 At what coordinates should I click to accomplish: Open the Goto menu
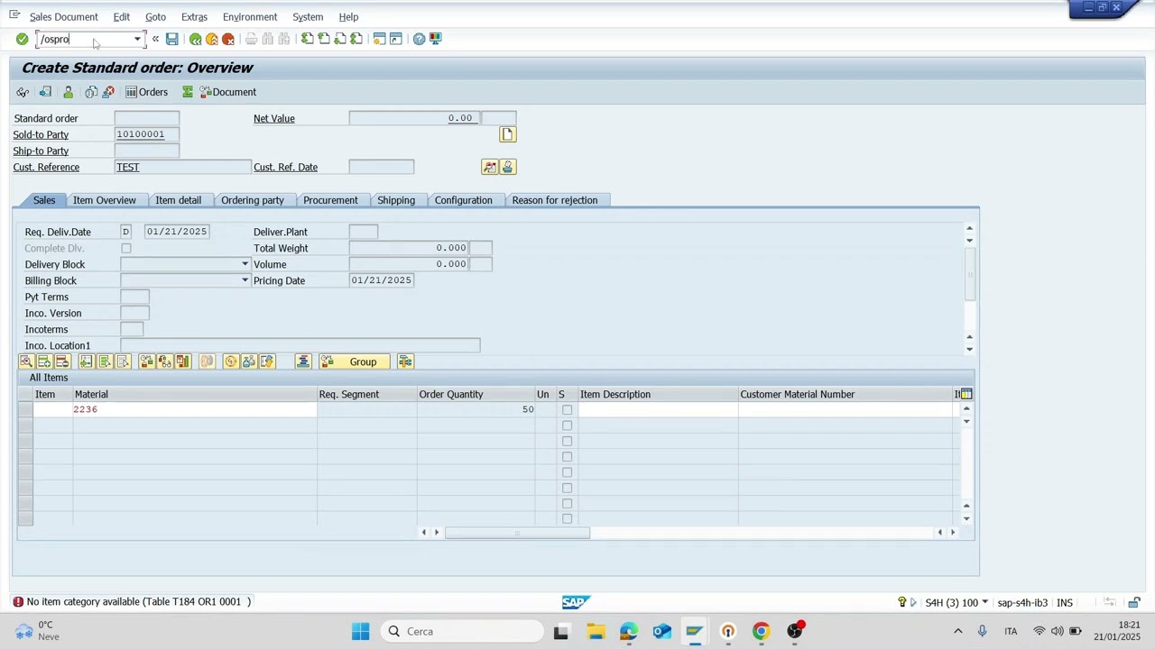pyautogui.click(x=155, y=17)
